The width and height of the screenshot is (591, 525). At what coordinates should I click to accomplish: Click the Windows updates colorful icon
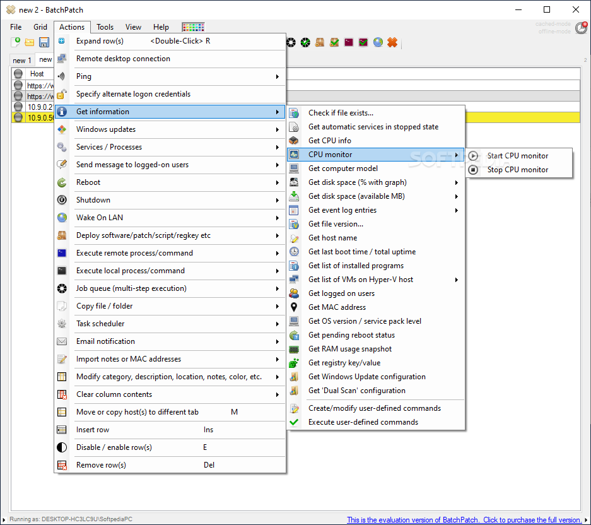[62, 129]
